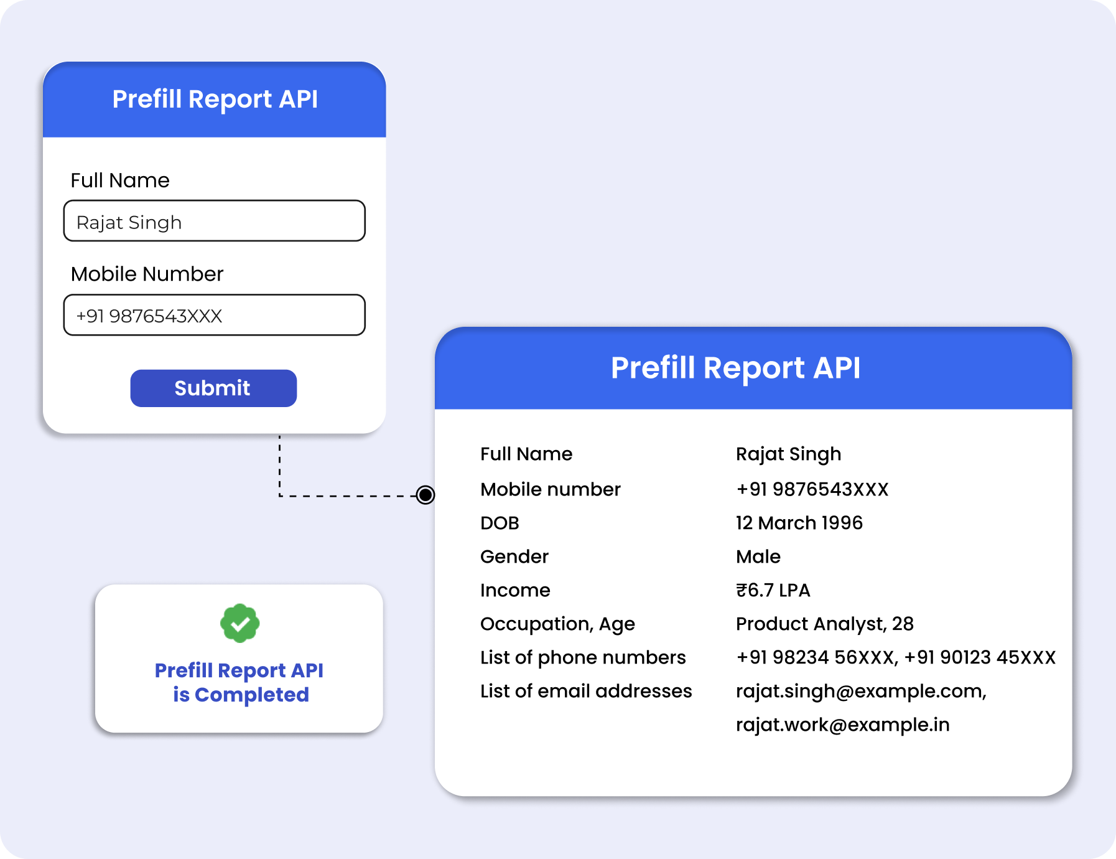Screen dimensions: 1116x859
Task: Click the rajat.work@example.in email address
Action: (x=842, y=725)
